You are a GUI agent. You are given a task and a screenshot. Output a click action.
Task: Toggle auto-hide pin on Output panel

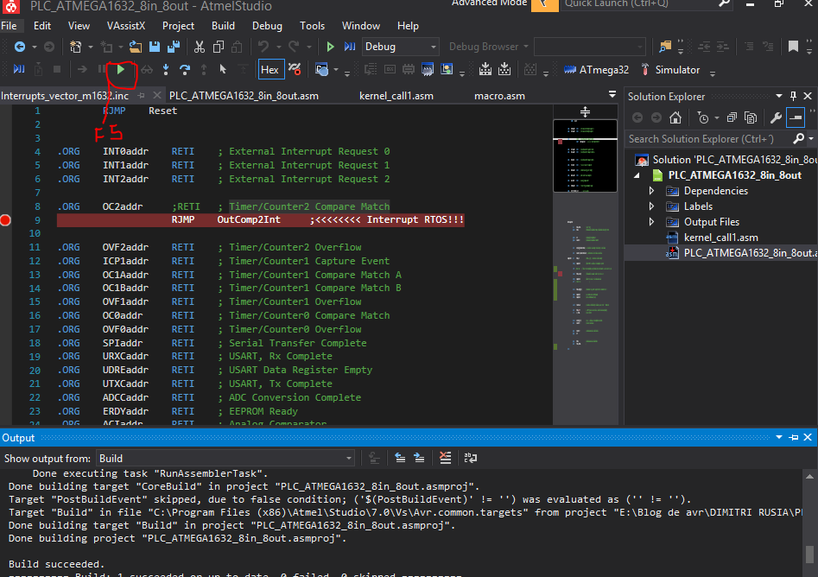point(794,438)
